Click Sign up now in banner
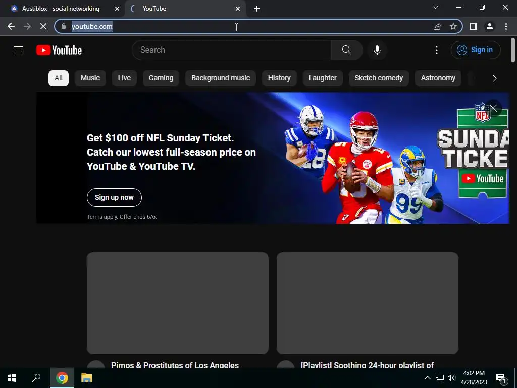 114,198
